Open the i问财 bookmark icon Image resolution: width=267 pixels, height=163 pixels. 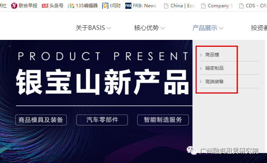click(105, 6)
